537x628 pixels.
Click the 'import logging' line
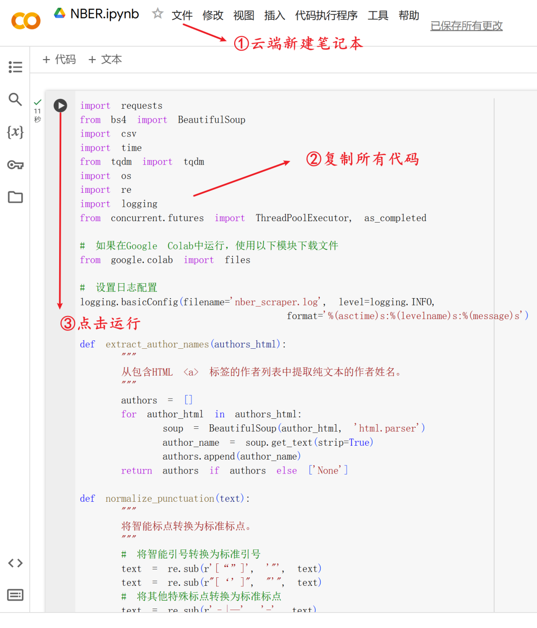tap(119, 204)
